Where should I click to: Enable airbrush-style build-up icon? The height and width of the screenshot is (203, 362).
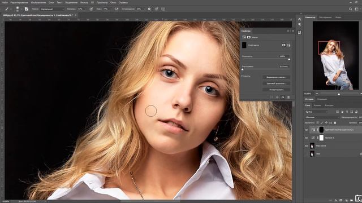[117, 9]
